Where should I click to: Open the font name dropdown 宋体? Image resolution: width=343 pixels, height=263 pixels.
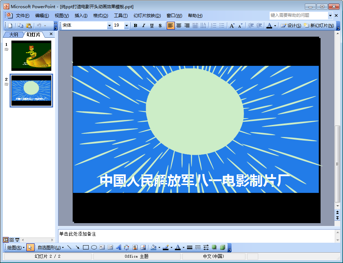click(x=109, y=26)
